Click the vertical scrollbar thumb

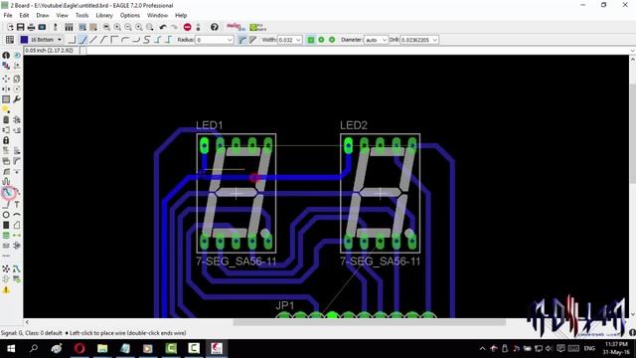tap(632, 133)
